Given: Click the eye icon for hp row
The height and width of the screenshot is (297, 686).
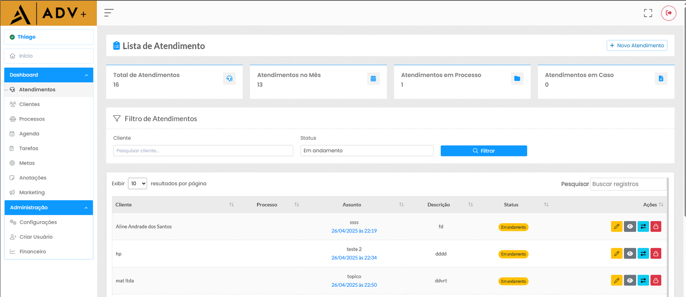Looking at the screenshot, I should 630,254.
